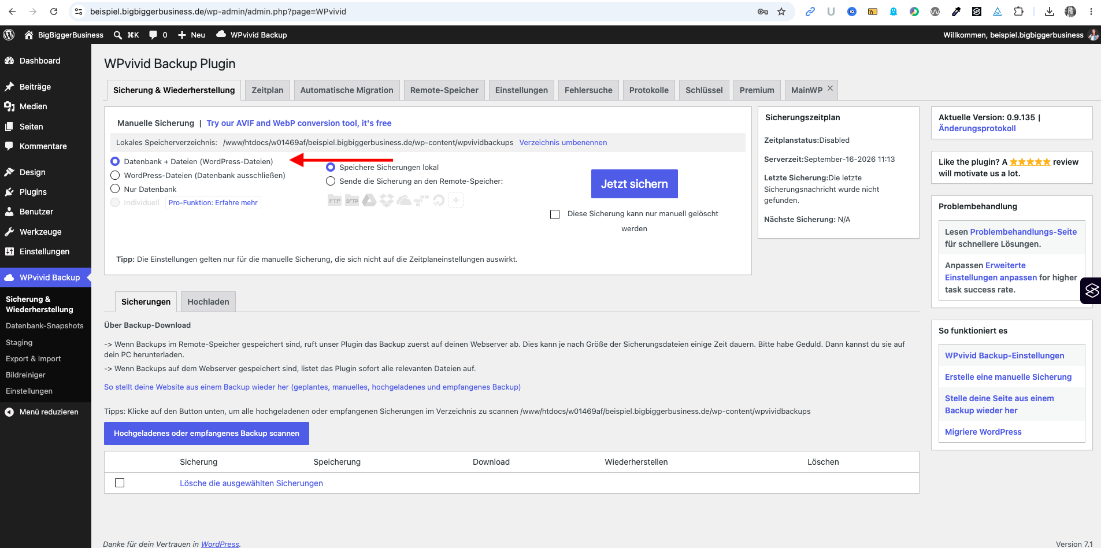
Task: Open the browser downloads icon
Action: 1050,12
